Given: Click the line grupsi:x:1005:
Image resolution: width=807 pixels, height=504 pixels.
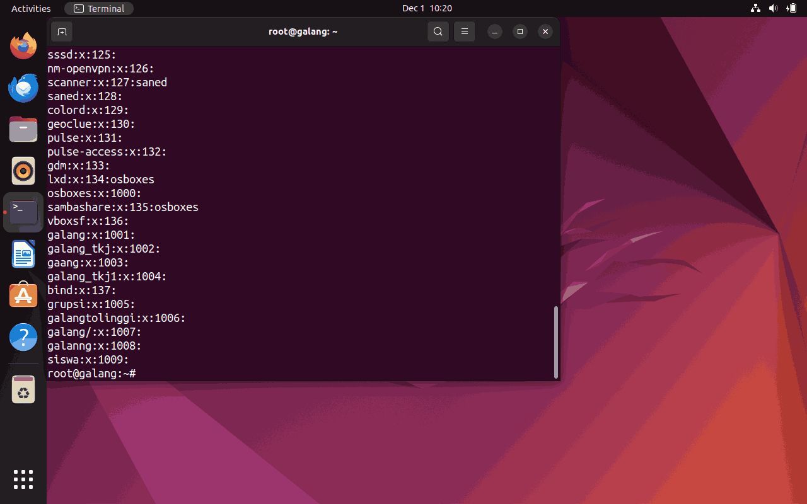Looking at the screenshot, I should (91, 304).
